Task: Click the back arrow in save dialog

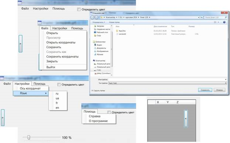Action: (92, 17)
